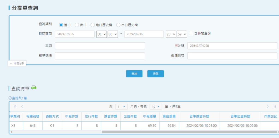Open the end minute dropdown showing 59

(x=182, y=34)
